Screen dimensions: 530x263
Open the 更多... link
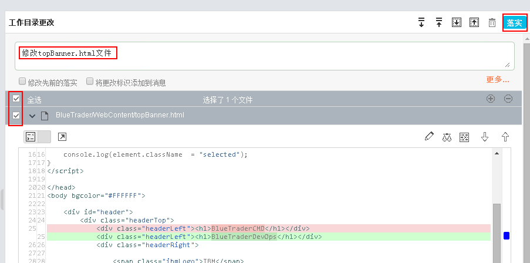(x=497, y=80)
